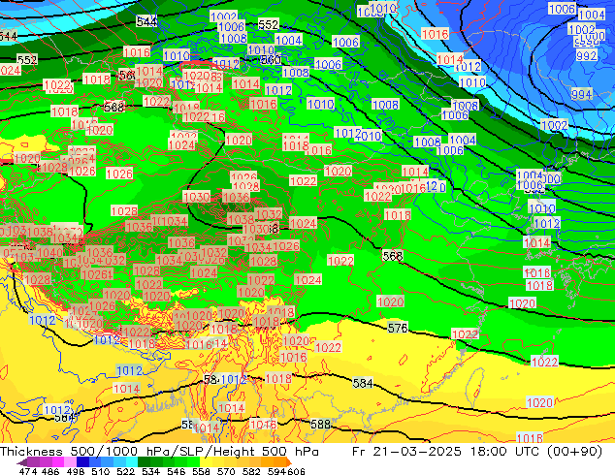Click the '560' height contour label
Screen dimensions: 615x475
coord(271,60)
